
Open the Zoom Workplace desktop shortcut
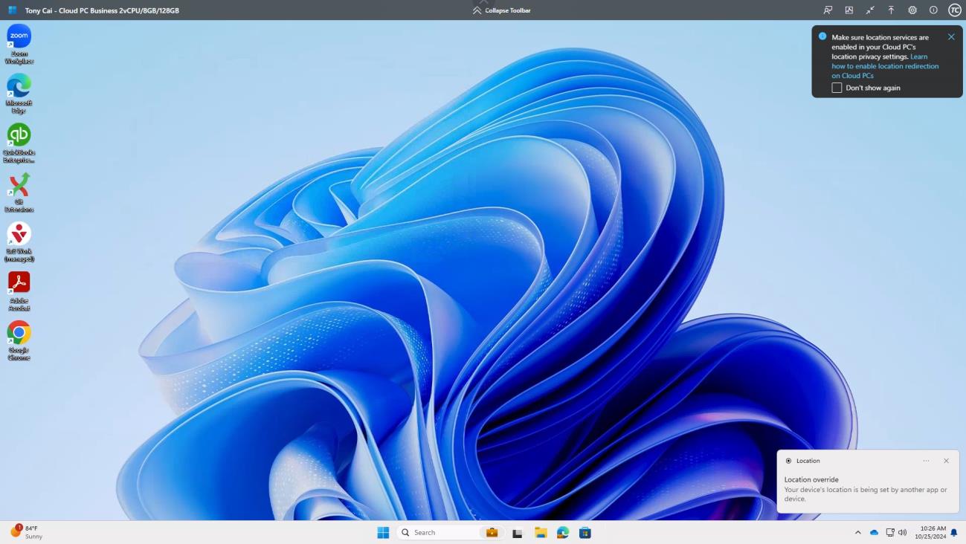point(19,37)
